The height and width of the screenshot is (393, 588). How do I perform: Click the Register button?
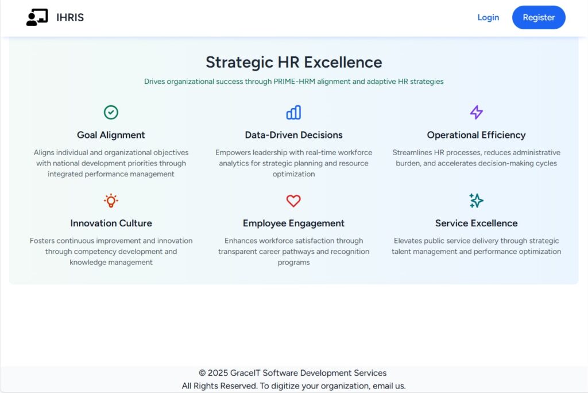(539, 17)
